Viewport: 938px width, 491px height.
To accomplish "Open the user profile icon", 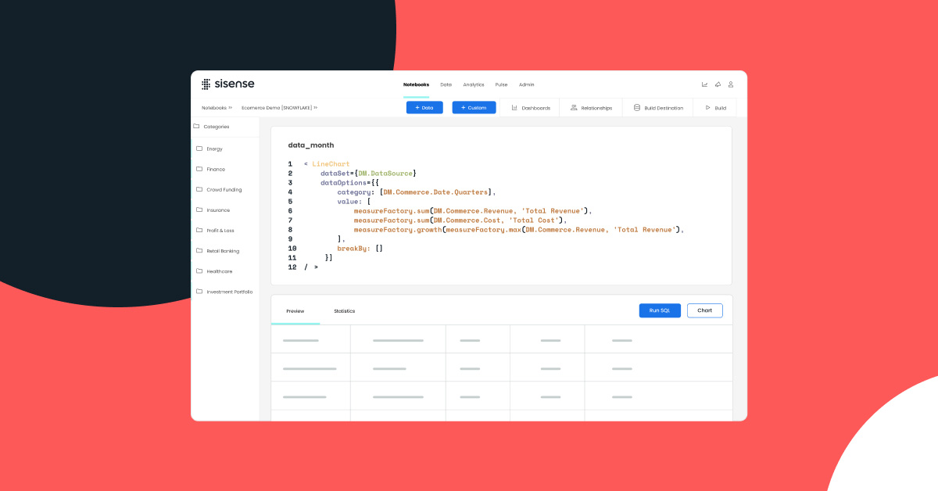I will tap(731, 84).
